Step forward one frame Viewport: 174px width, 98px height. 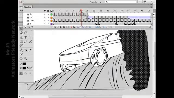pyautogui.click(x=64, y=27)
